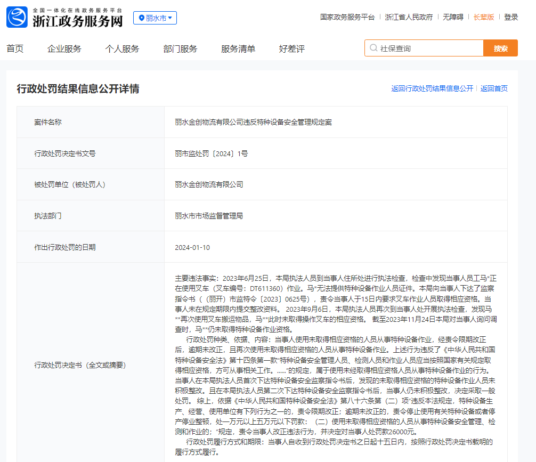
Task: Click the paragraph starting with 主要违法事实
Action: (336, 304)
